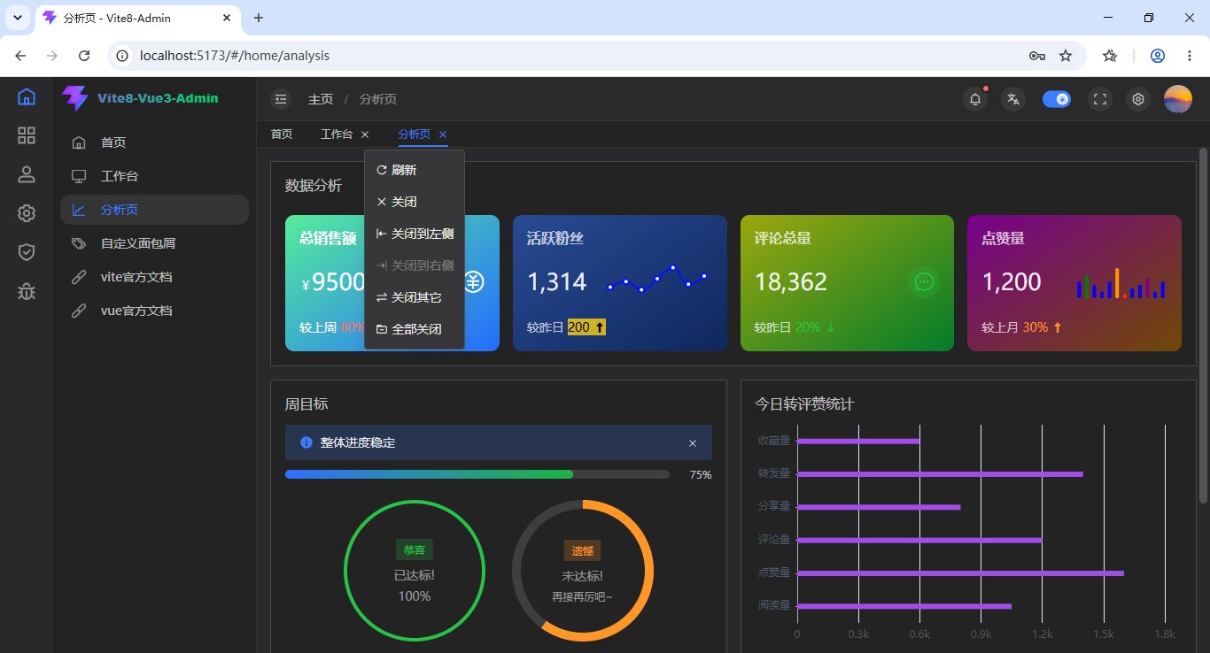Collapse sidebar with menu fold icon

(281, 99)
